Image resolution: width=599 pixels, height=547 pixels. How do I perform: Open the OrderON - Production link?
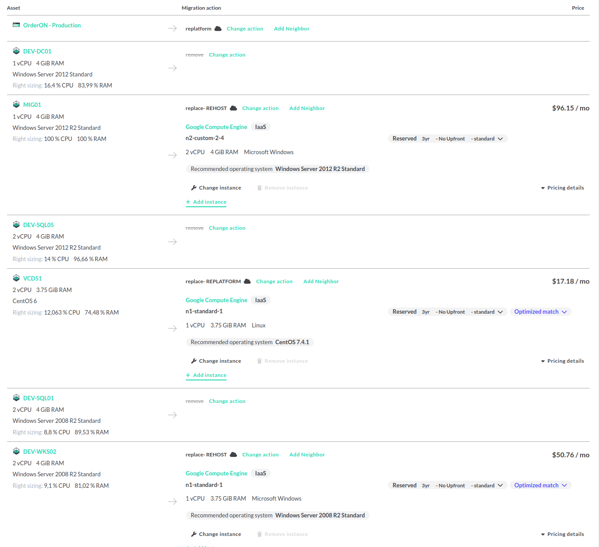point(52,25)
